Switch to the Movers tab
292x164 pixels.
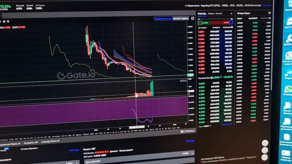coord(219,14)
